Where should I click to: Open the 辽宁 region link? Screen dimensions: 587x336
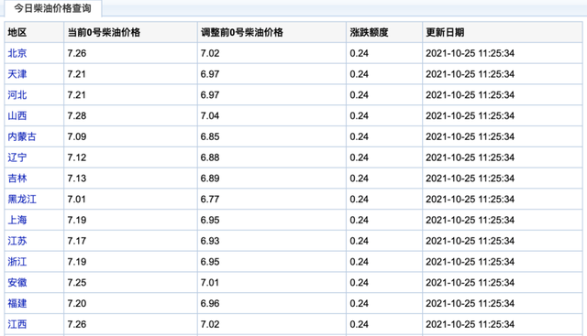17,157
